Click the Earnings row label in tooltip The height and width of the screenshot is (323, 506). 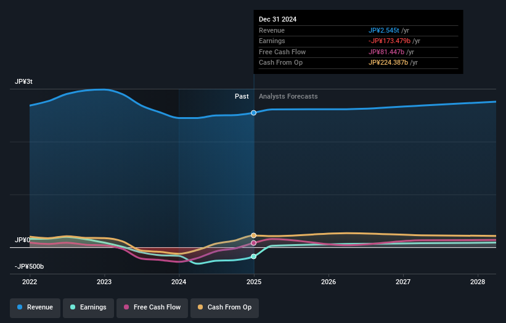point(272,41)
